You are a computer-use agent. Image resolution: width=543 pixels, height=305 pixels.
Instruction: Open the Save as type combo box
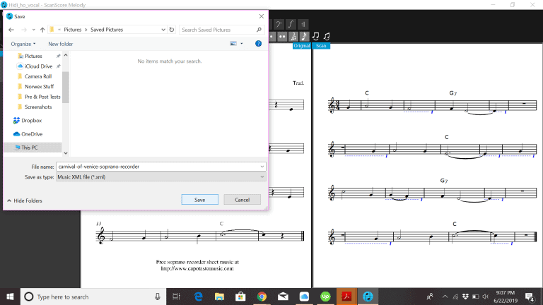coord(161,177)
